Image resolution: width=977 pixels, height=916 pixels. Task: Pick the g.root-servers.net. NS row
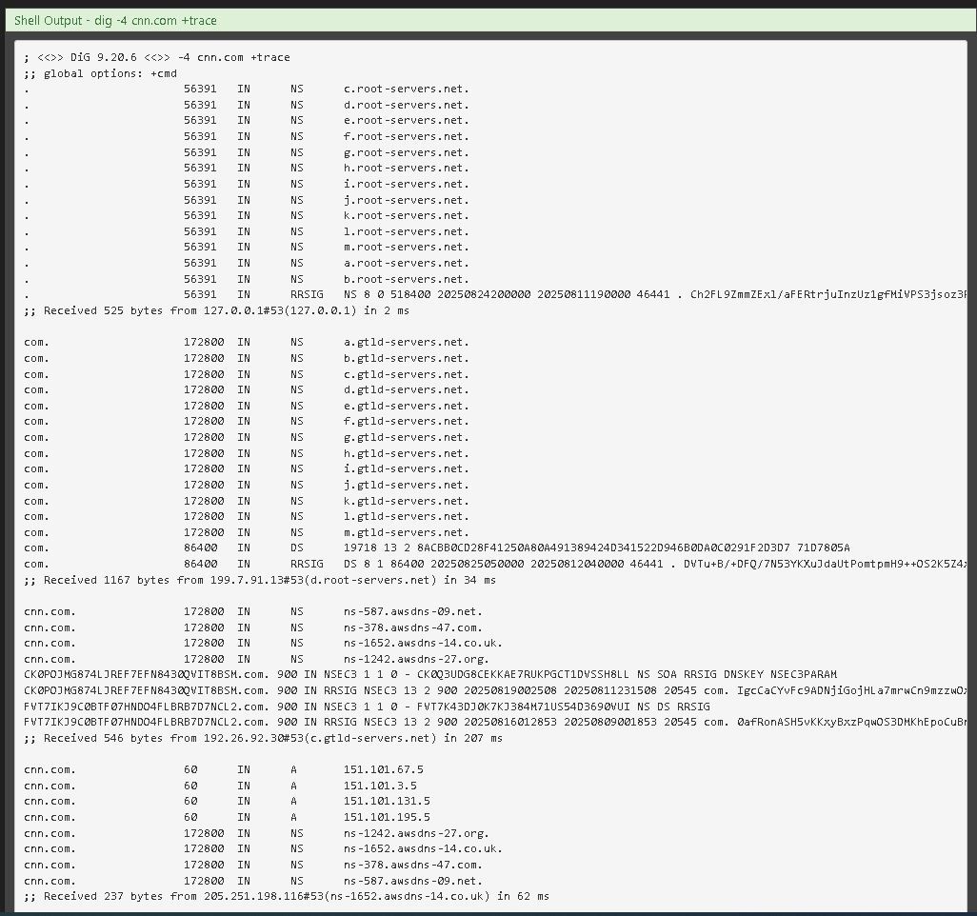247,152
